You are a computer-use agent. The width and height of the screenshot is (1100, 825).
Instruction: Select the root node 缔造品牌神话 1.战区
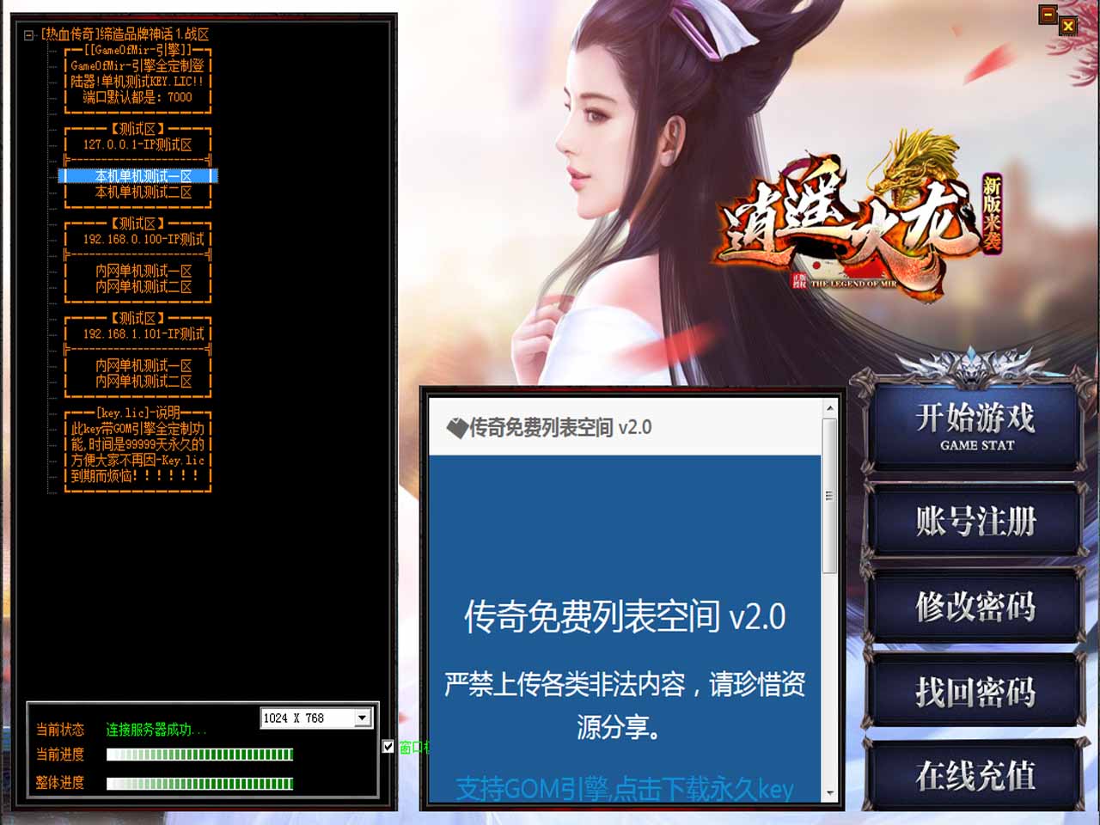[x=125, y=34]
